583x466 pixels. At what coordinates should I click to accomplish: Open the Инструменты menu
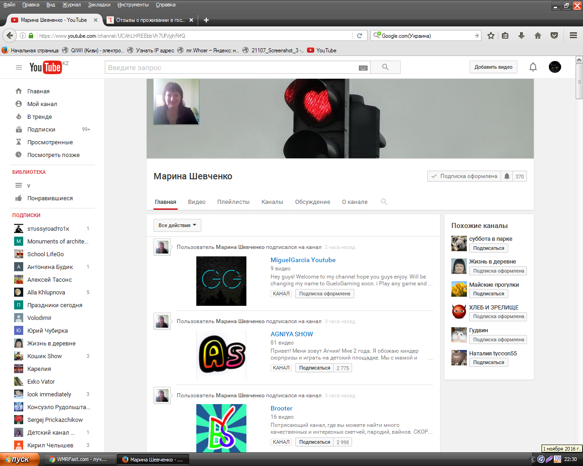(133, 5)
